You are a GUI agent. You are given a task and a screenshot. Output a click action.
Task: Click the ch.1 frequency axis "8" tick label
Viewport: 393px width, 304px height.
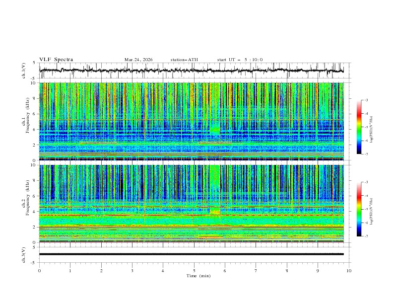(x=35, y=98)
